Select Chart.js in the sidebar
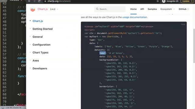The width and height of the screenshot is (195, 109). 38,21
